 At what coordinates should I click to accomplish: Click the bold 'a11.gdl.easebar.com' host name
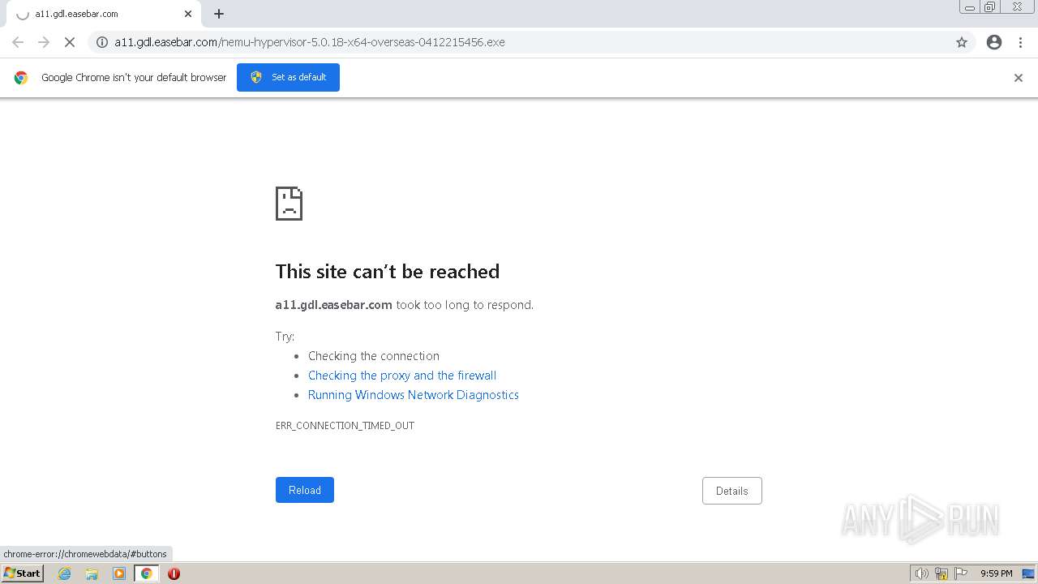click(334, 305)
